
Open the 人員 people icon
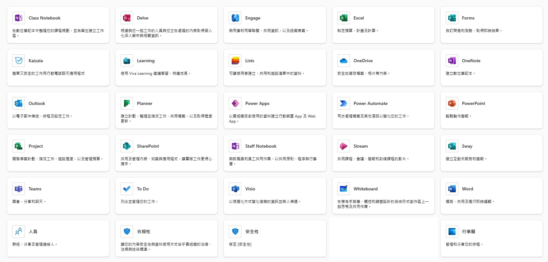coord(19,232)
